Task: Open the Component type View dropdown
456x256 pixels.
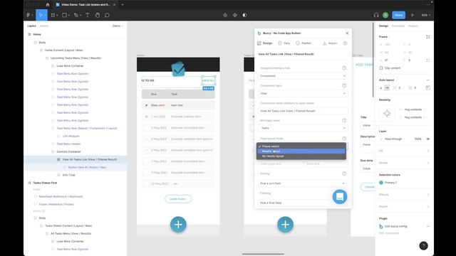Action: coord(302,93)
